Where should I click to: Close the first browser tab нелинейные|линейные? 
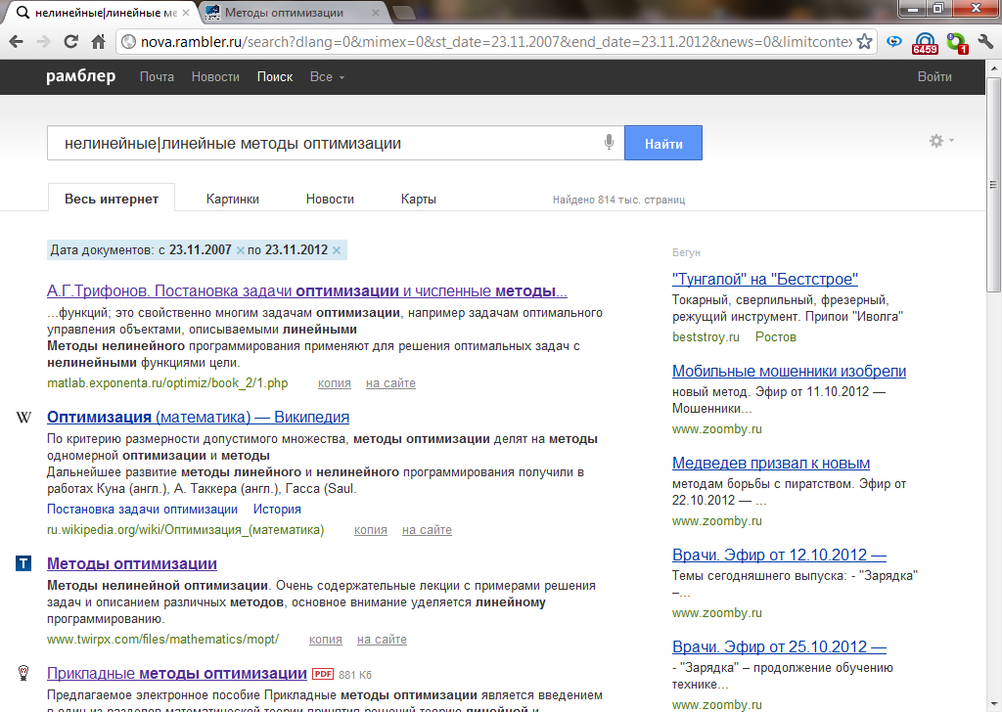click(186, 13)
